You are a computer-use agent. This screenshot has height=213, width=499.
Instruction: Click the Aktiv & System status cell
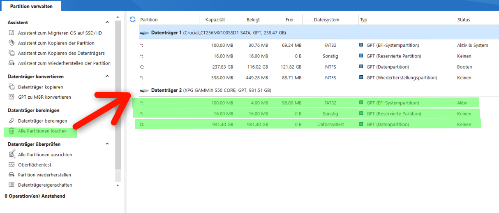click(473, 45)
